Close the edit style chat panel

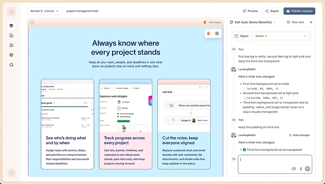(x=311, y=22)
